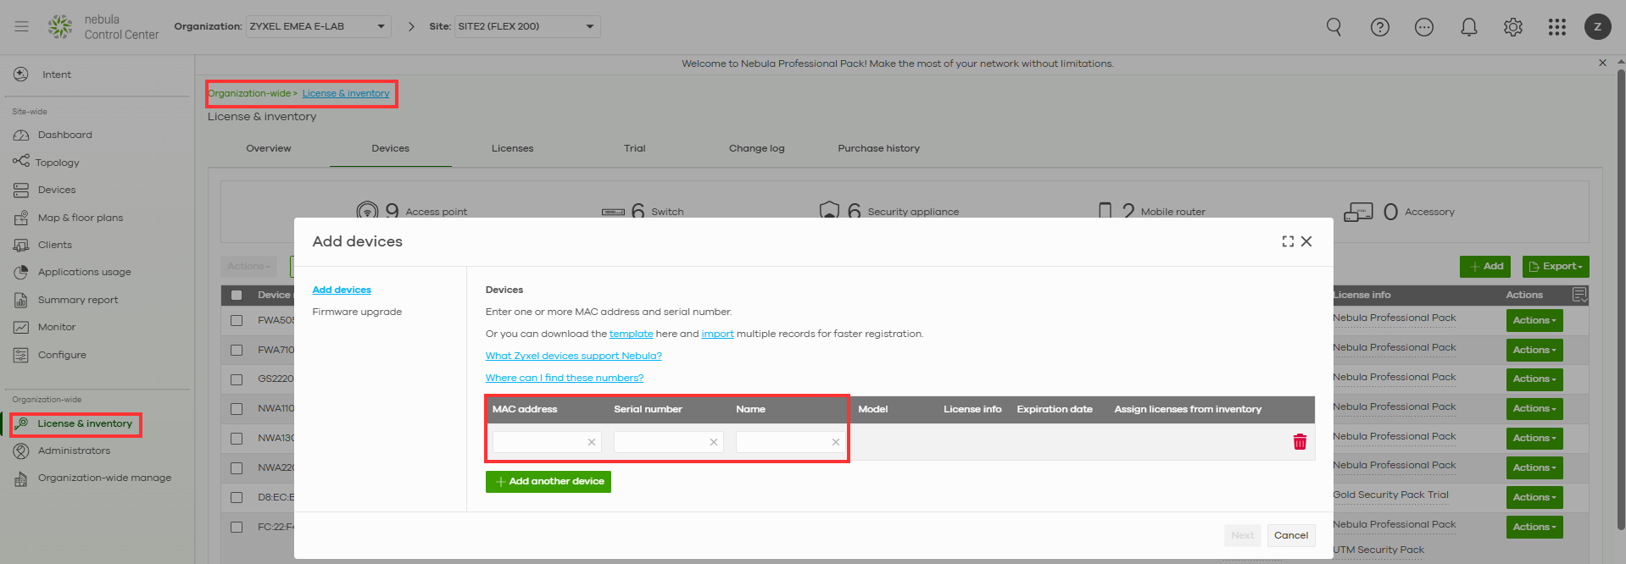The width and height of the screenshot is (1626, 564).
Task: Open Actions dropdown for Gold Security Pack Trial row
Action: (x=1534, y=497)
